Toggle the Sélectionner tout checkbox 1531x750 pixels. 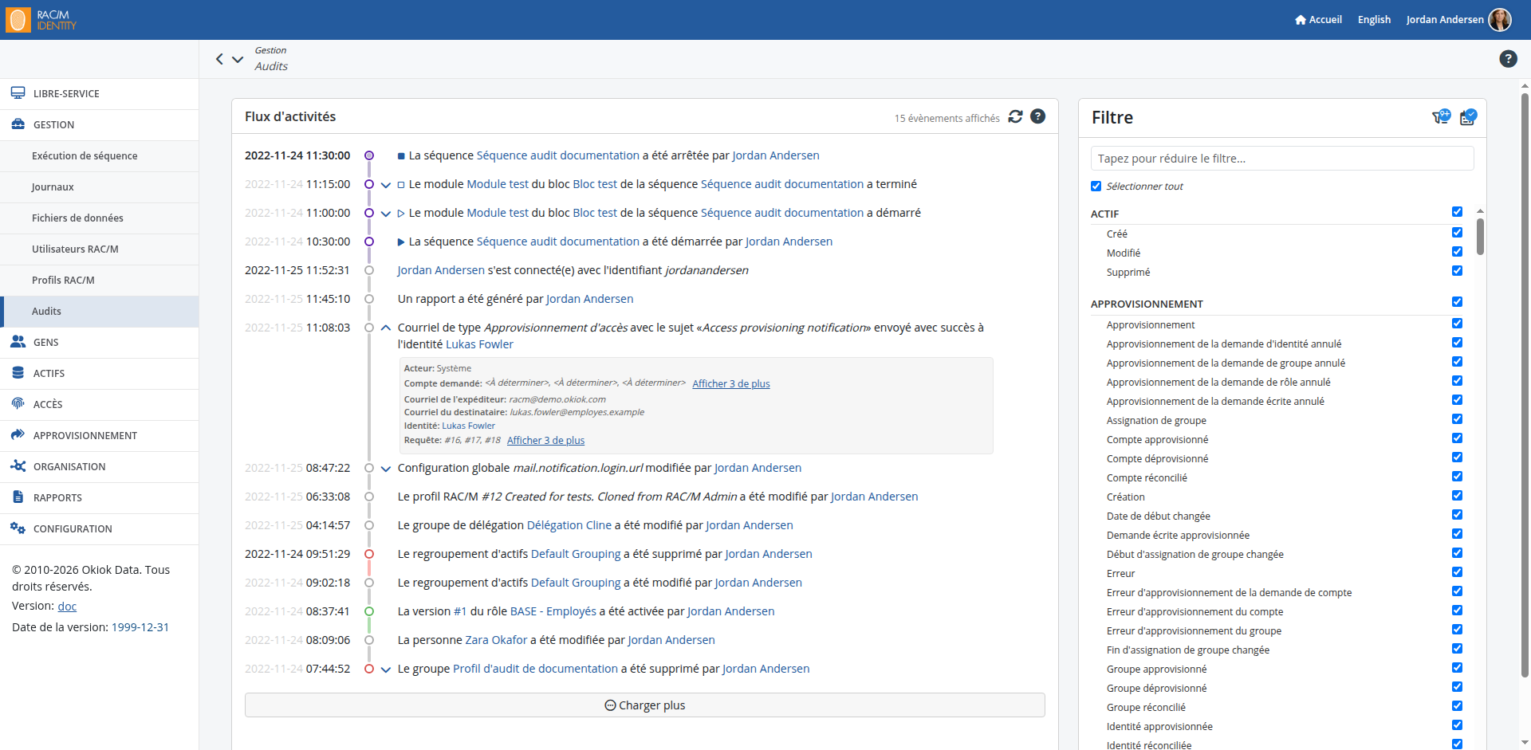coord(1096,187)
